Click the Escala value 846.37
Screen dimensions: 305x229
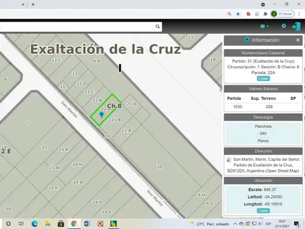270,190
